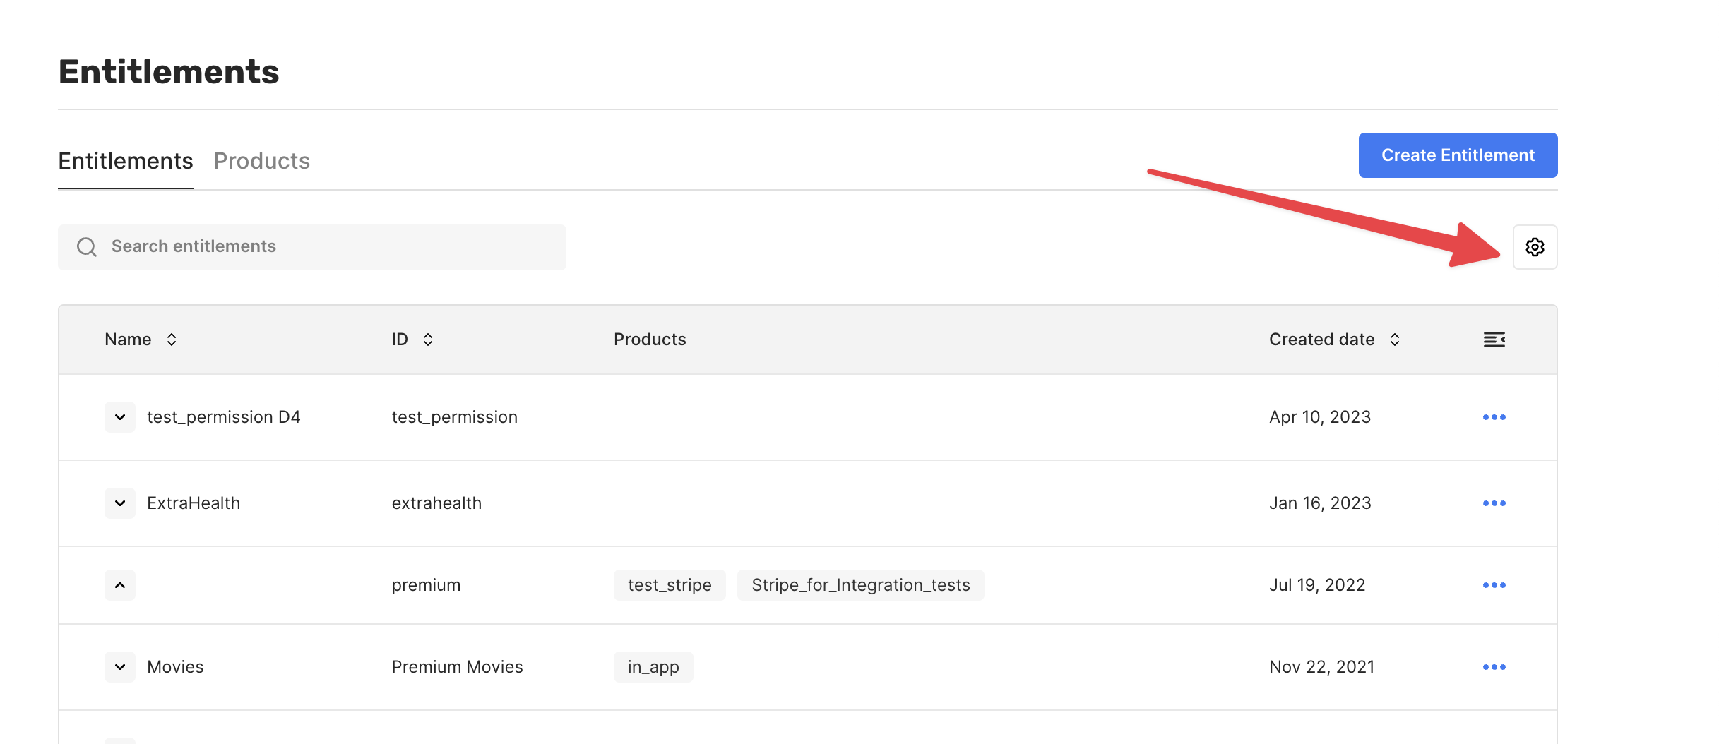Sort table by Created date arrows
Image resolution: width=1719 pixels, height=744 pixels.
(1395, 340)
